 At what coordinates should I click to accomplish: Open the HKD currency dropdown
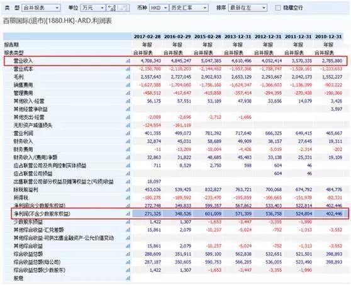159,8
